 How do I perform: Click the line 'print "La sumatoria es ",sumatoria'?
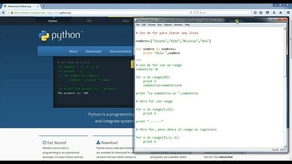[x=167, y=93]
